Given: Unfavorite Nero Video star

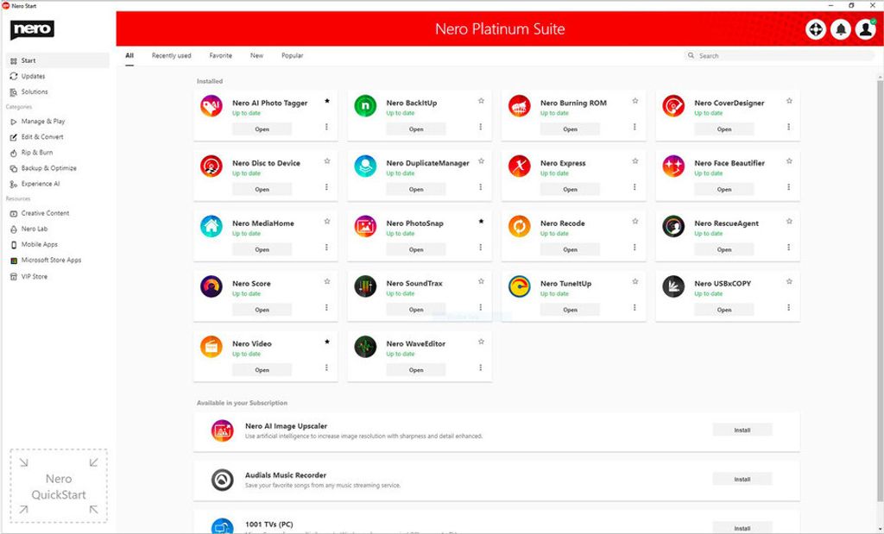Looking at the screenshot, I should click(327, 342).
